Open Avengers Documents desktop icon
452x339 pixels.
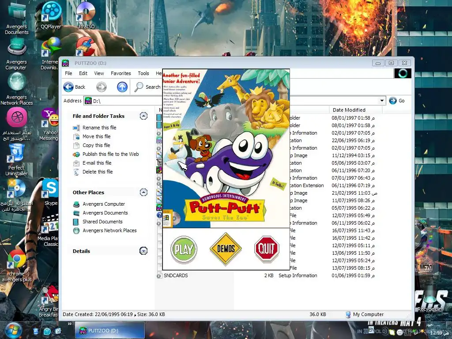16,19
